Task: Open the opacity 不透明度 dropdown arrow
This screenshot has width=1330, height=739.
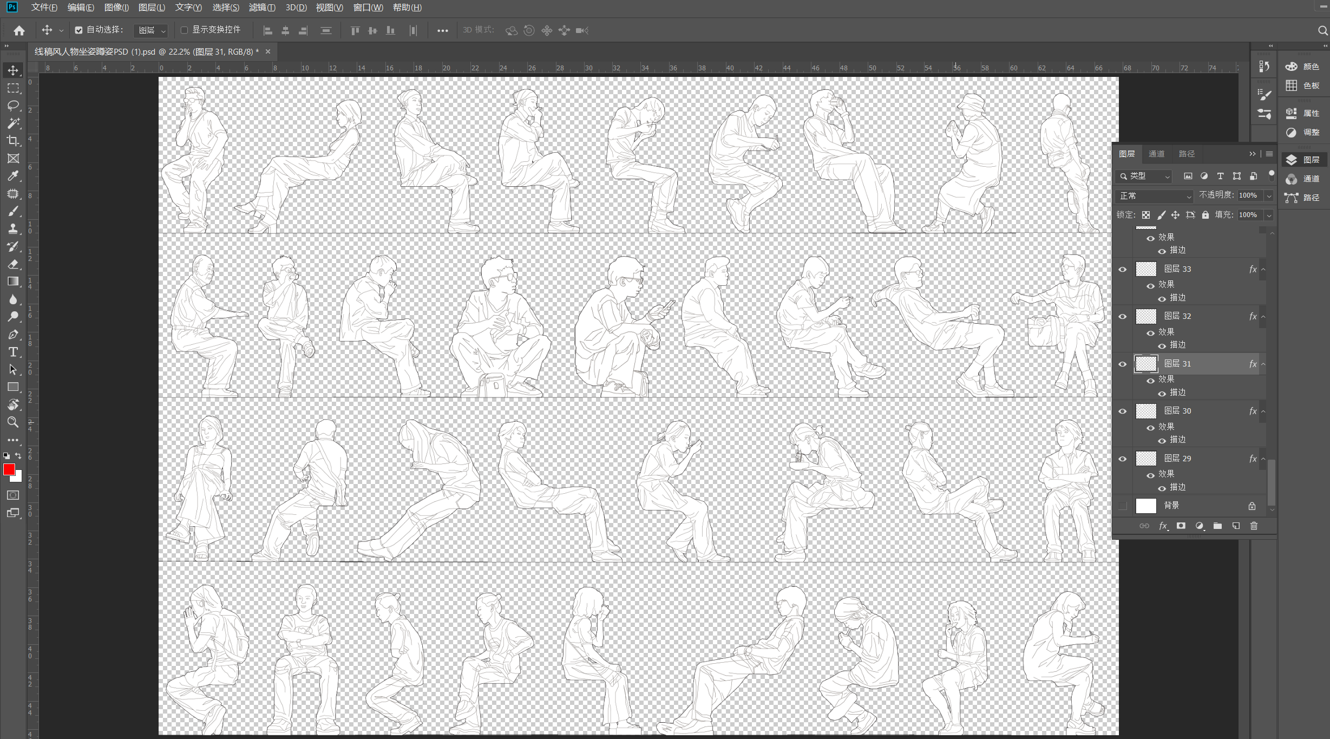Action: [x=1269, y=196]
